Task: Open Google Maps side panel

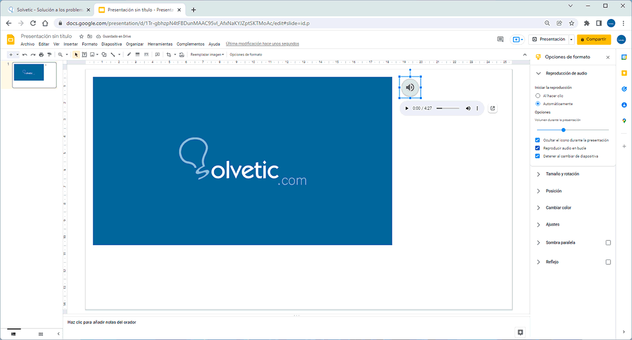Action: pyautogui.click(x=624, y=121)
